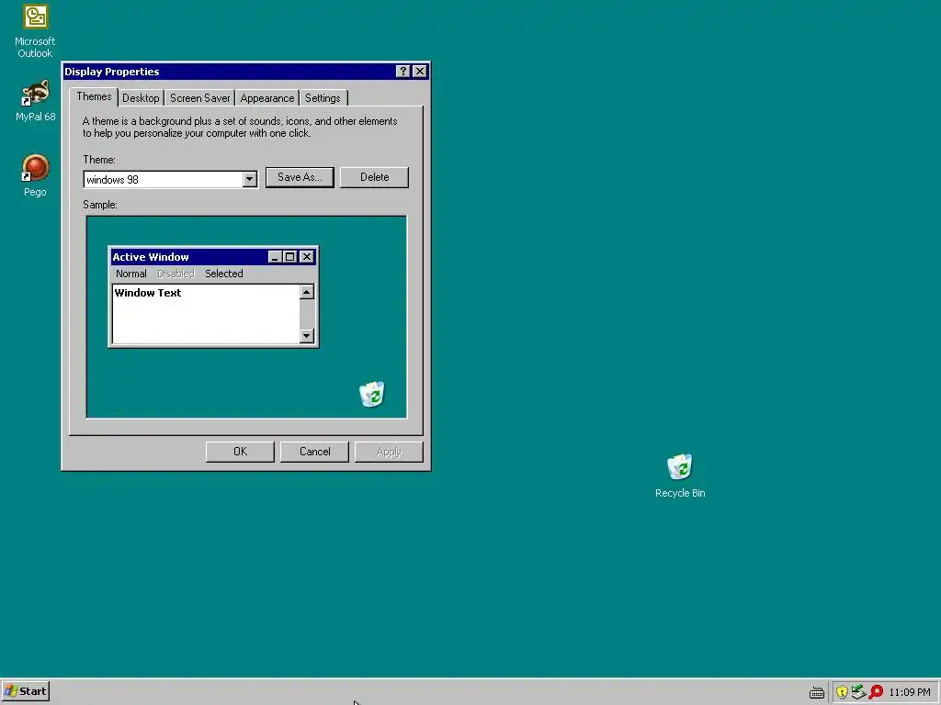Click the Recycle Bin in the theme sample preview
The width and height of the screenshot is (941, 705).
tap(372, 395)
